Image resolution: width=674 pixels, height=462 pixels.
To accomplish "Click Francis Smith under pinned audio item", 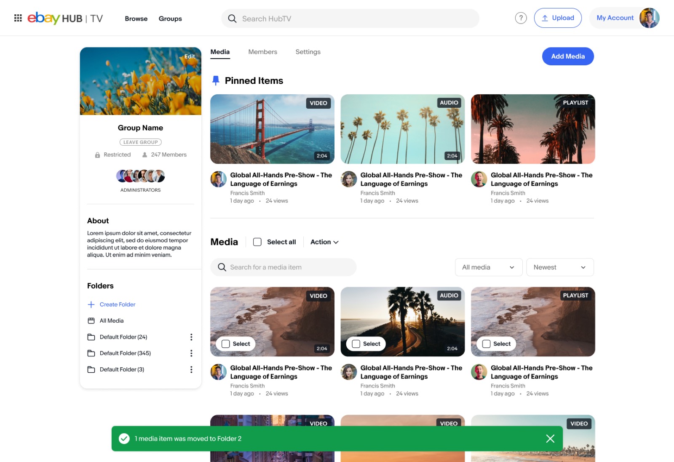I will [378, 193].
